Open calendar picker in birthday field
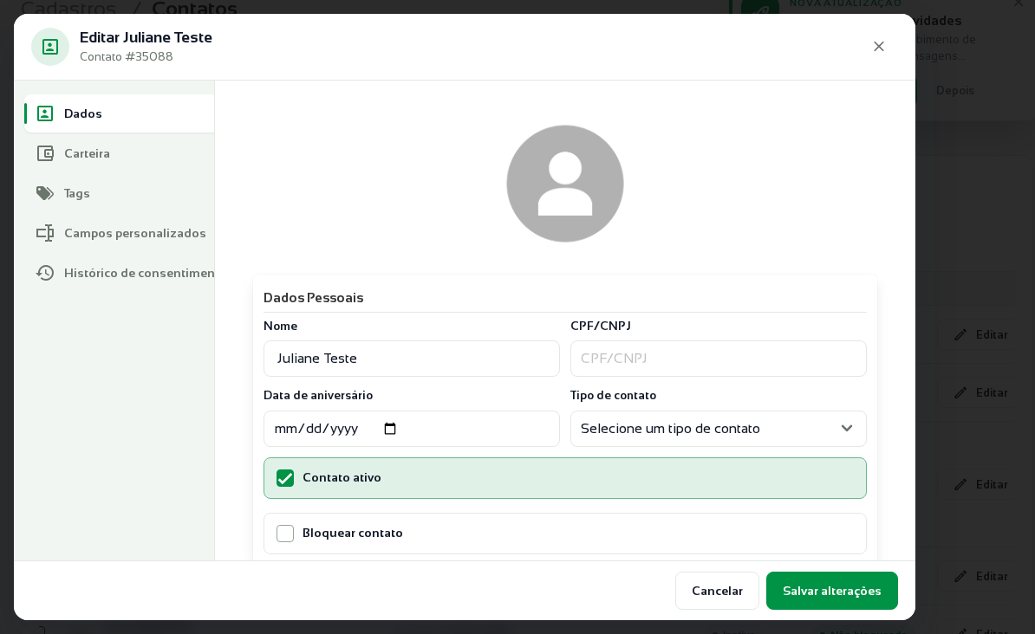Image resolution: width=1035 pixels, height=634 pixels. pyautogui.click(x=390, y=429)
